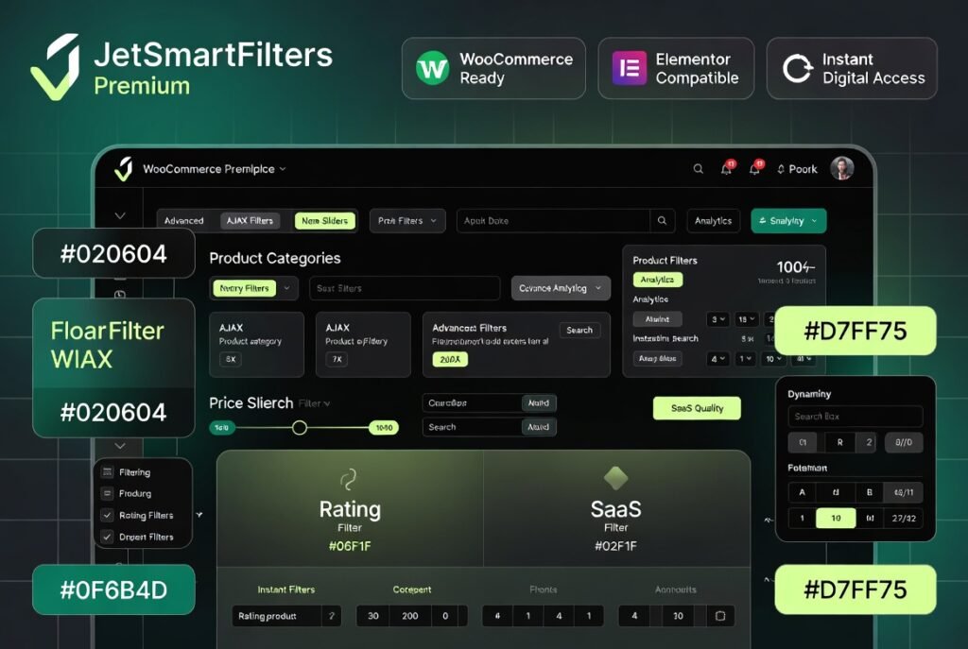Image resolution: width=968 pixels, height=649 pixels.
Task: Click the Search button in Advanced Filters
Action: (579, 330)
